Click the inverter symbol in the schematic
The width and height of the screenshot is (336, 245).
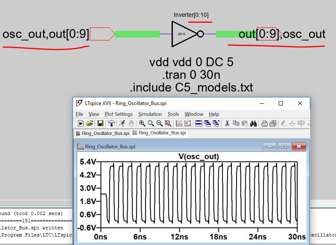[x=185, y=34]
